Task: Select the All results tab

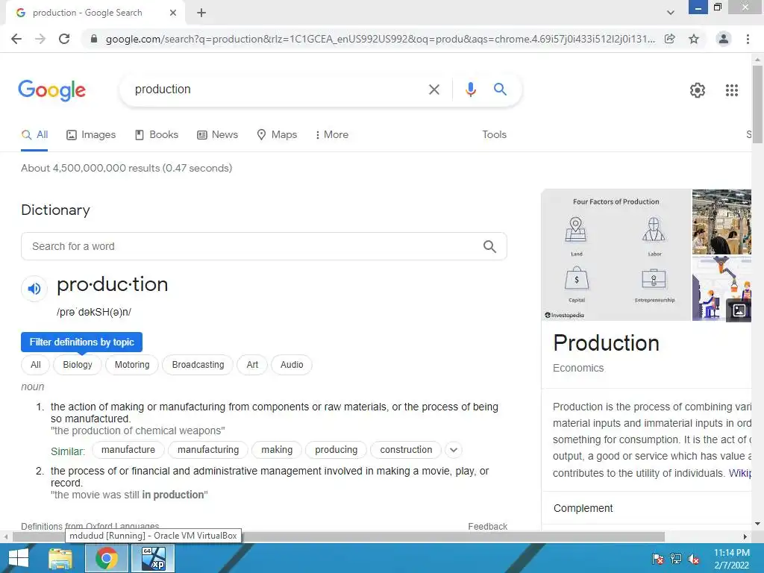Action: [x=34, y=135]
